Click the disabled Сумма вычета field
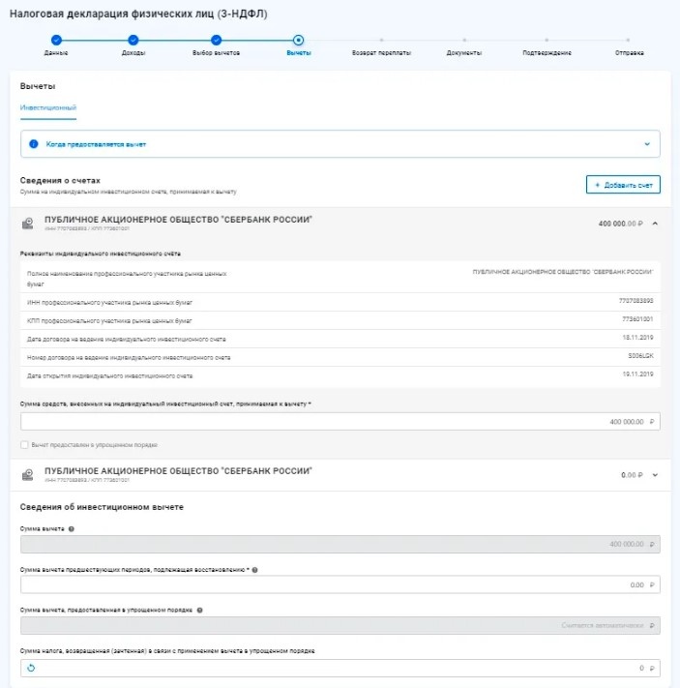The height and width of the screenshot is (688, 680). click(340, 544)
